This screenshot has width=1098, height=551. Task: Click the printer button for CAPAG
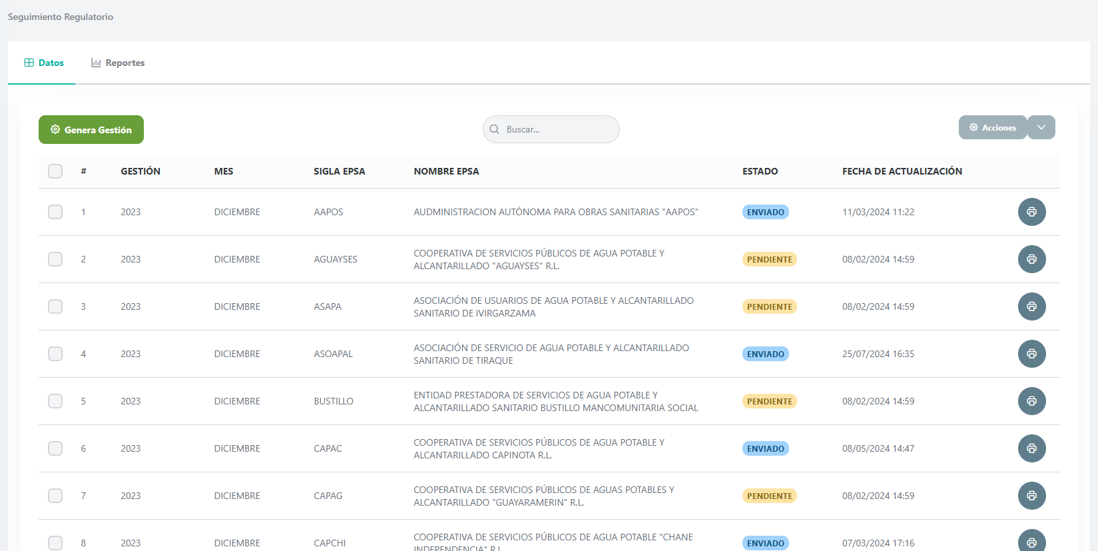(x=1031, y=496)
